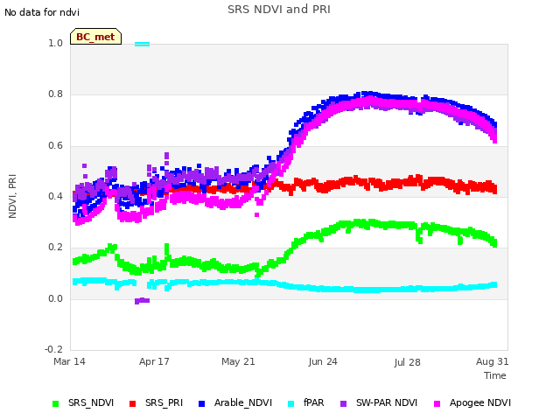Toggle the Arable_NDVI legend label
Image resolution: width=560 pixels, height=420 pixels.
pos(243,402)
